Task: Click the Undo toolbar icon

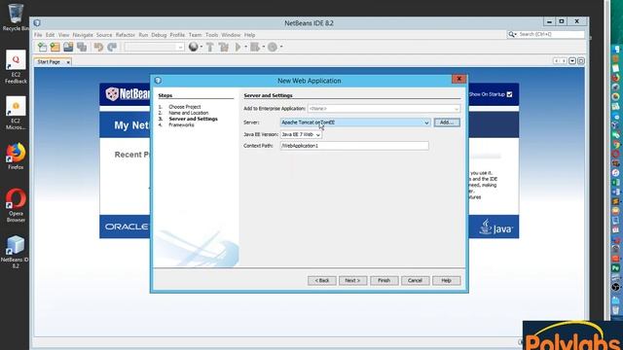Action: (x=98, y=48)
